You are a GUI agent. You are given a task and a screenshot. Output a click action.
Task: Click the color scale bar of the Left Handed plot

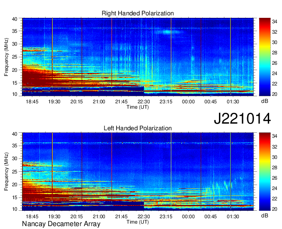click(265, 172)
